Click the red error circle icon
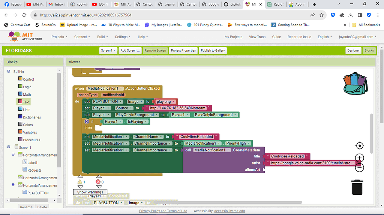This screenshot has width=384, height=215. [98, 182]
